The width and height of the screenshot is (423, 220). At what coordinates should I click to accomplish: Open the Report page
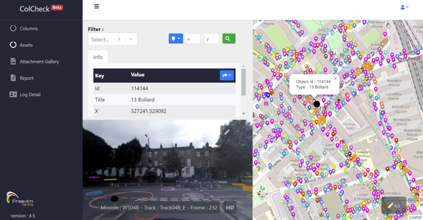point(27,78)
